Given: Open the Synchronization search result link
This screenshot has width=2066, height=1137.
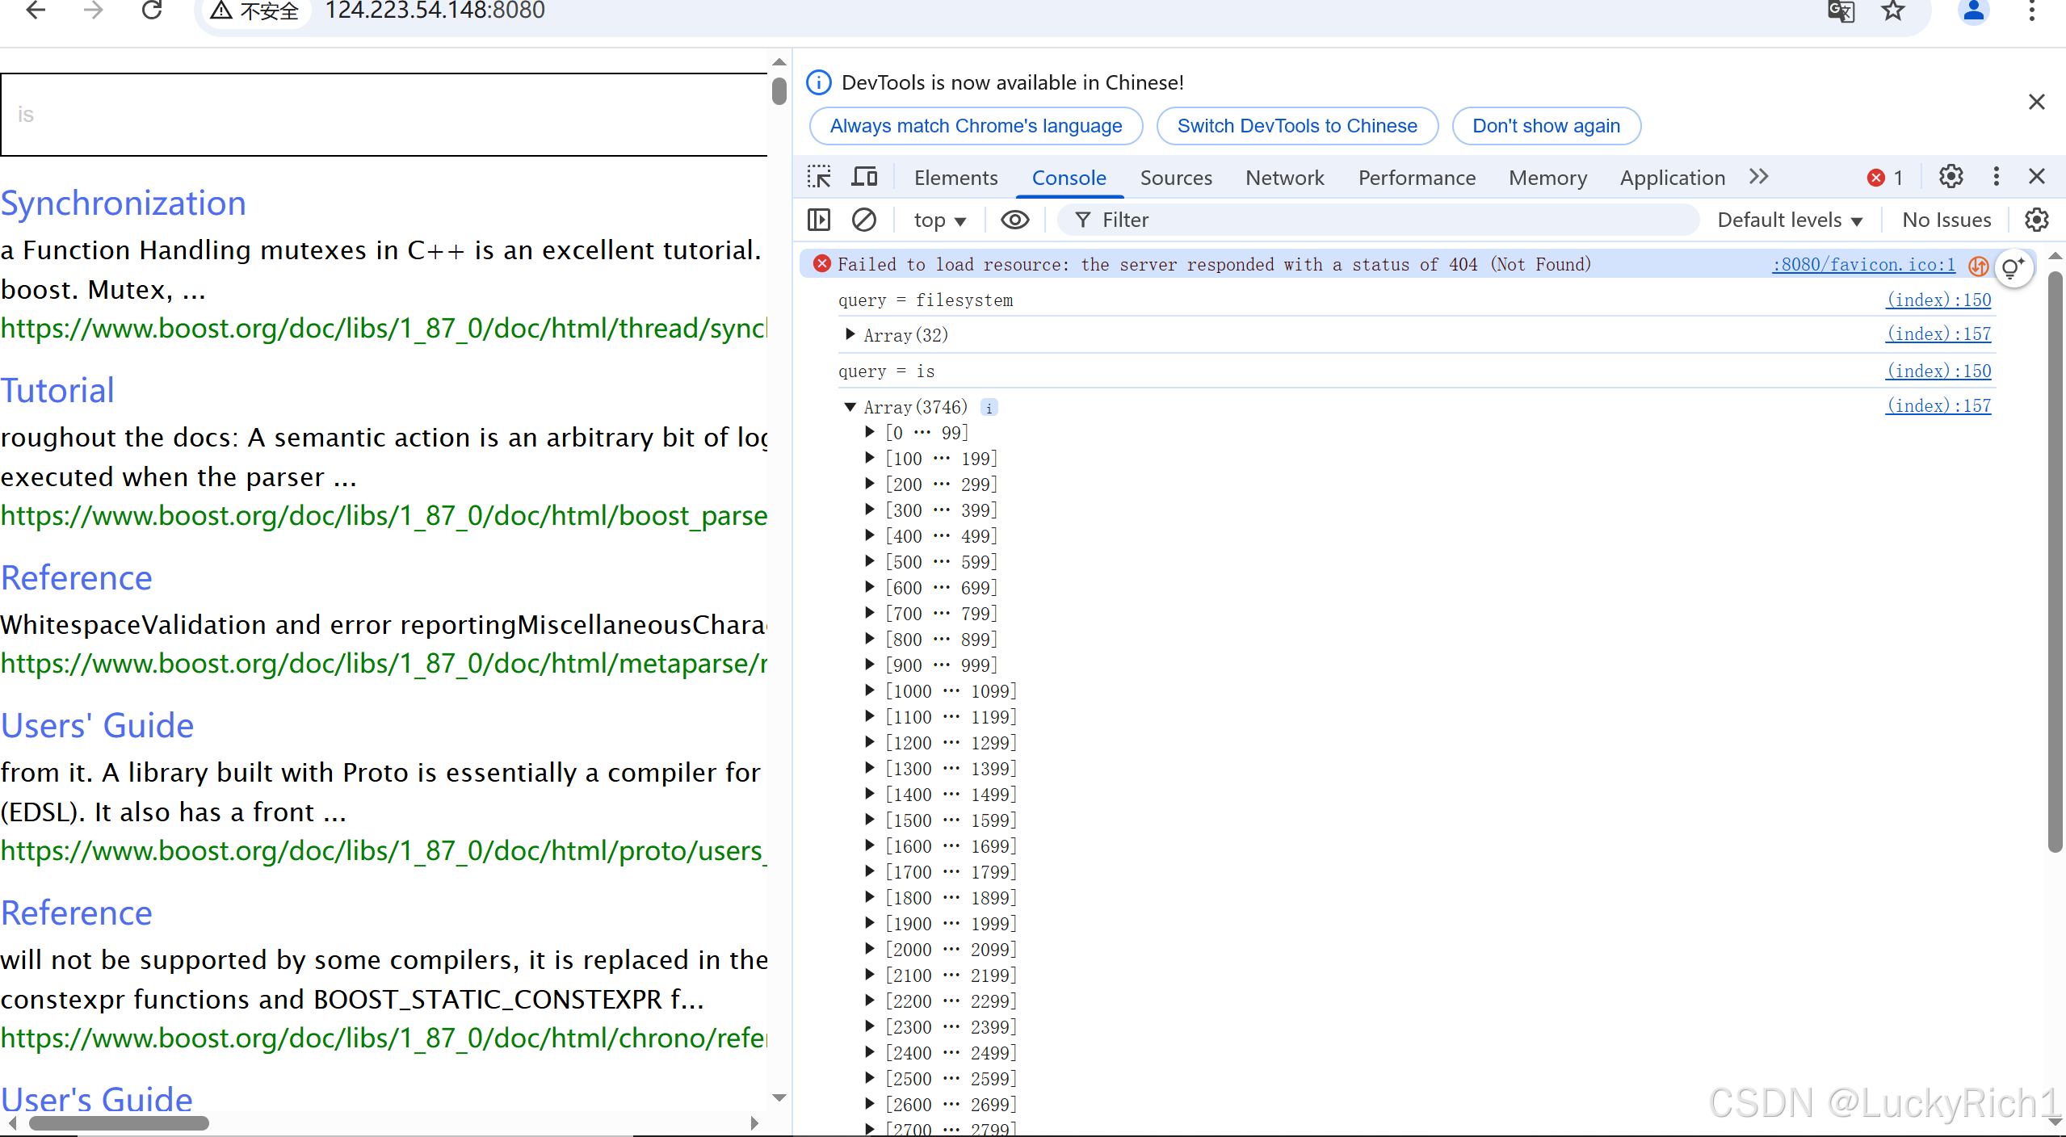Looking at the screenshot, I should (124, 203).
